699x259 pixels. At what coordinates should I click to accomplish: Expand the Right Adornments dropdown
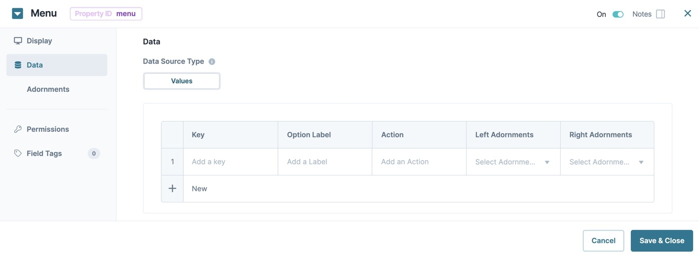(x=607, y=162)
